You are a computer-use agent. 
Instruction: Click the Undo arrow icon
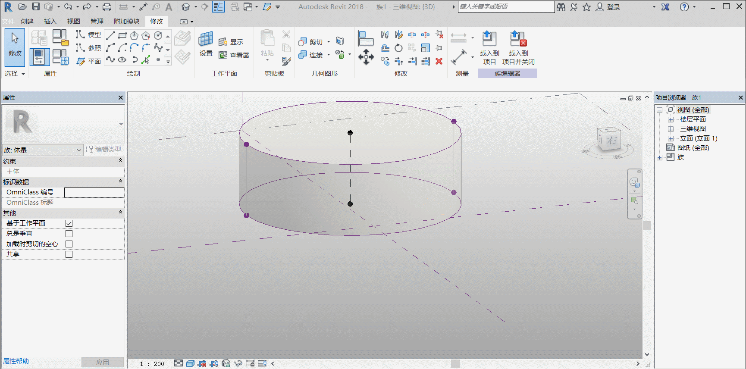point(68,7)
